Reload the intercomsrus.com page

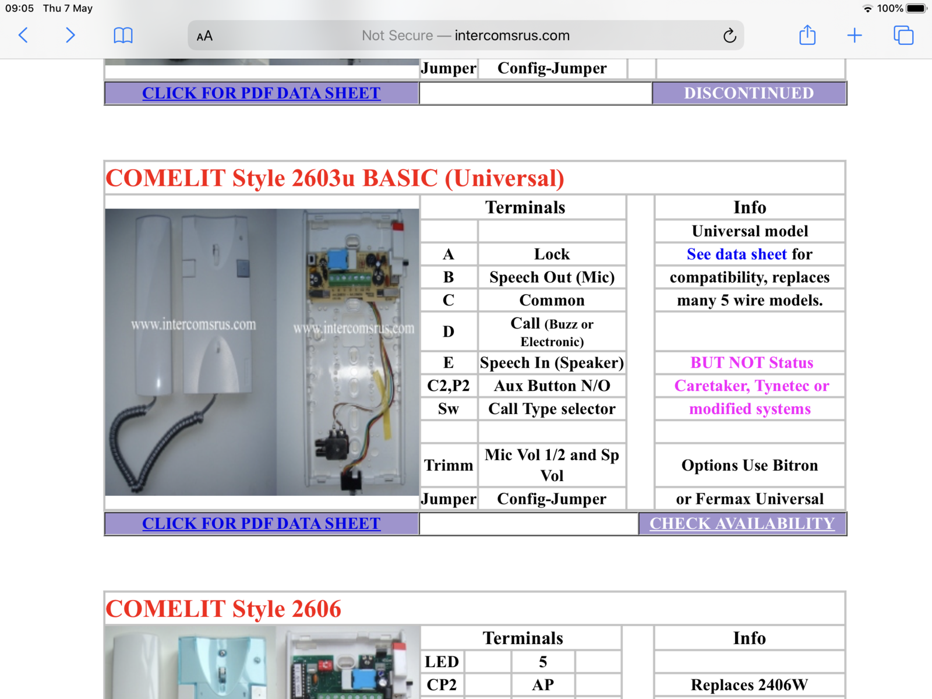coord(730,35)
